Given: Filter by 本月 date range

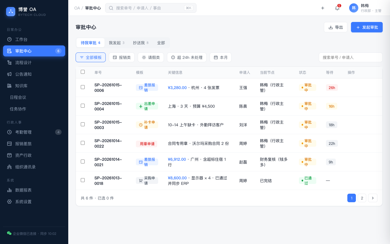Looking at the screenshot, I should 221,57.
